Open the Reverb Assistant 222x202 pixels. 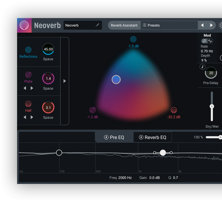click(x=124, y=25)
